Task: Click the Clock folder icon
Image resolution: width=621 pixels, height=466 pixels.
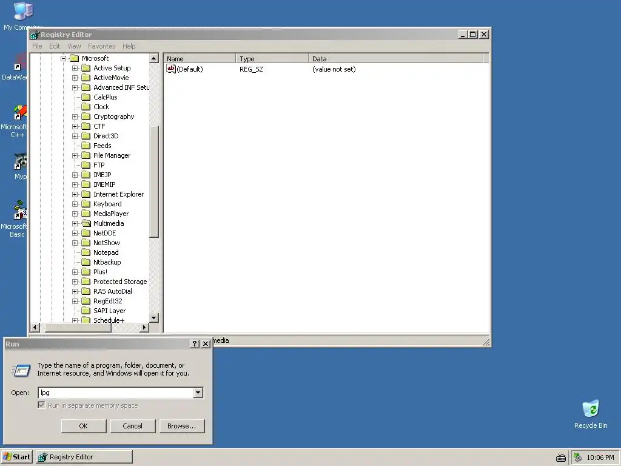Action: [86, 107]
